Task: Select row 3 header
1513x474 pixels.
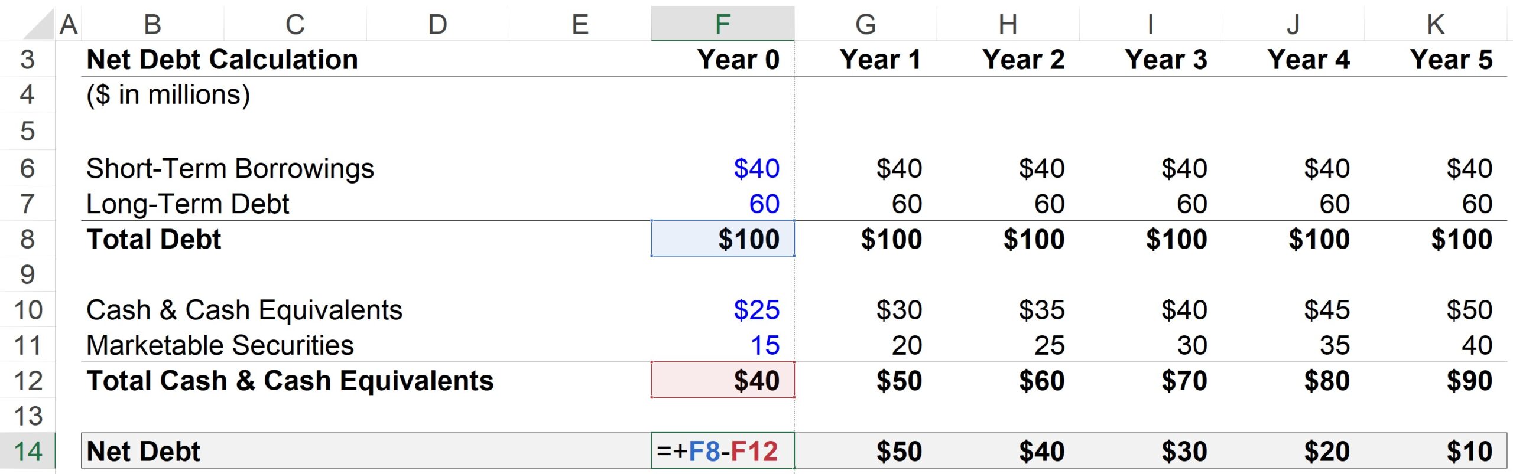Action: 27,60
